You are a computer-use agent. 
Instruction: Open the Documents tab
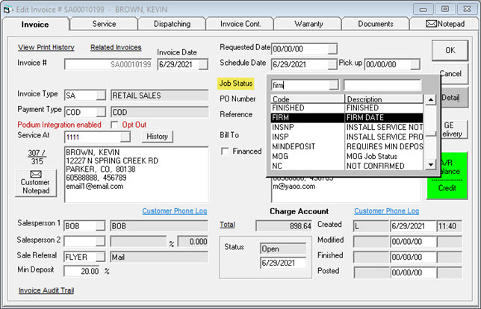[x=376, y=24]
